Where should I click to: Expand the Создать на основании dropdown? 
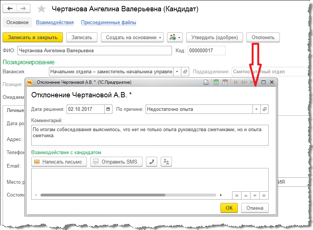click(161, 37)
